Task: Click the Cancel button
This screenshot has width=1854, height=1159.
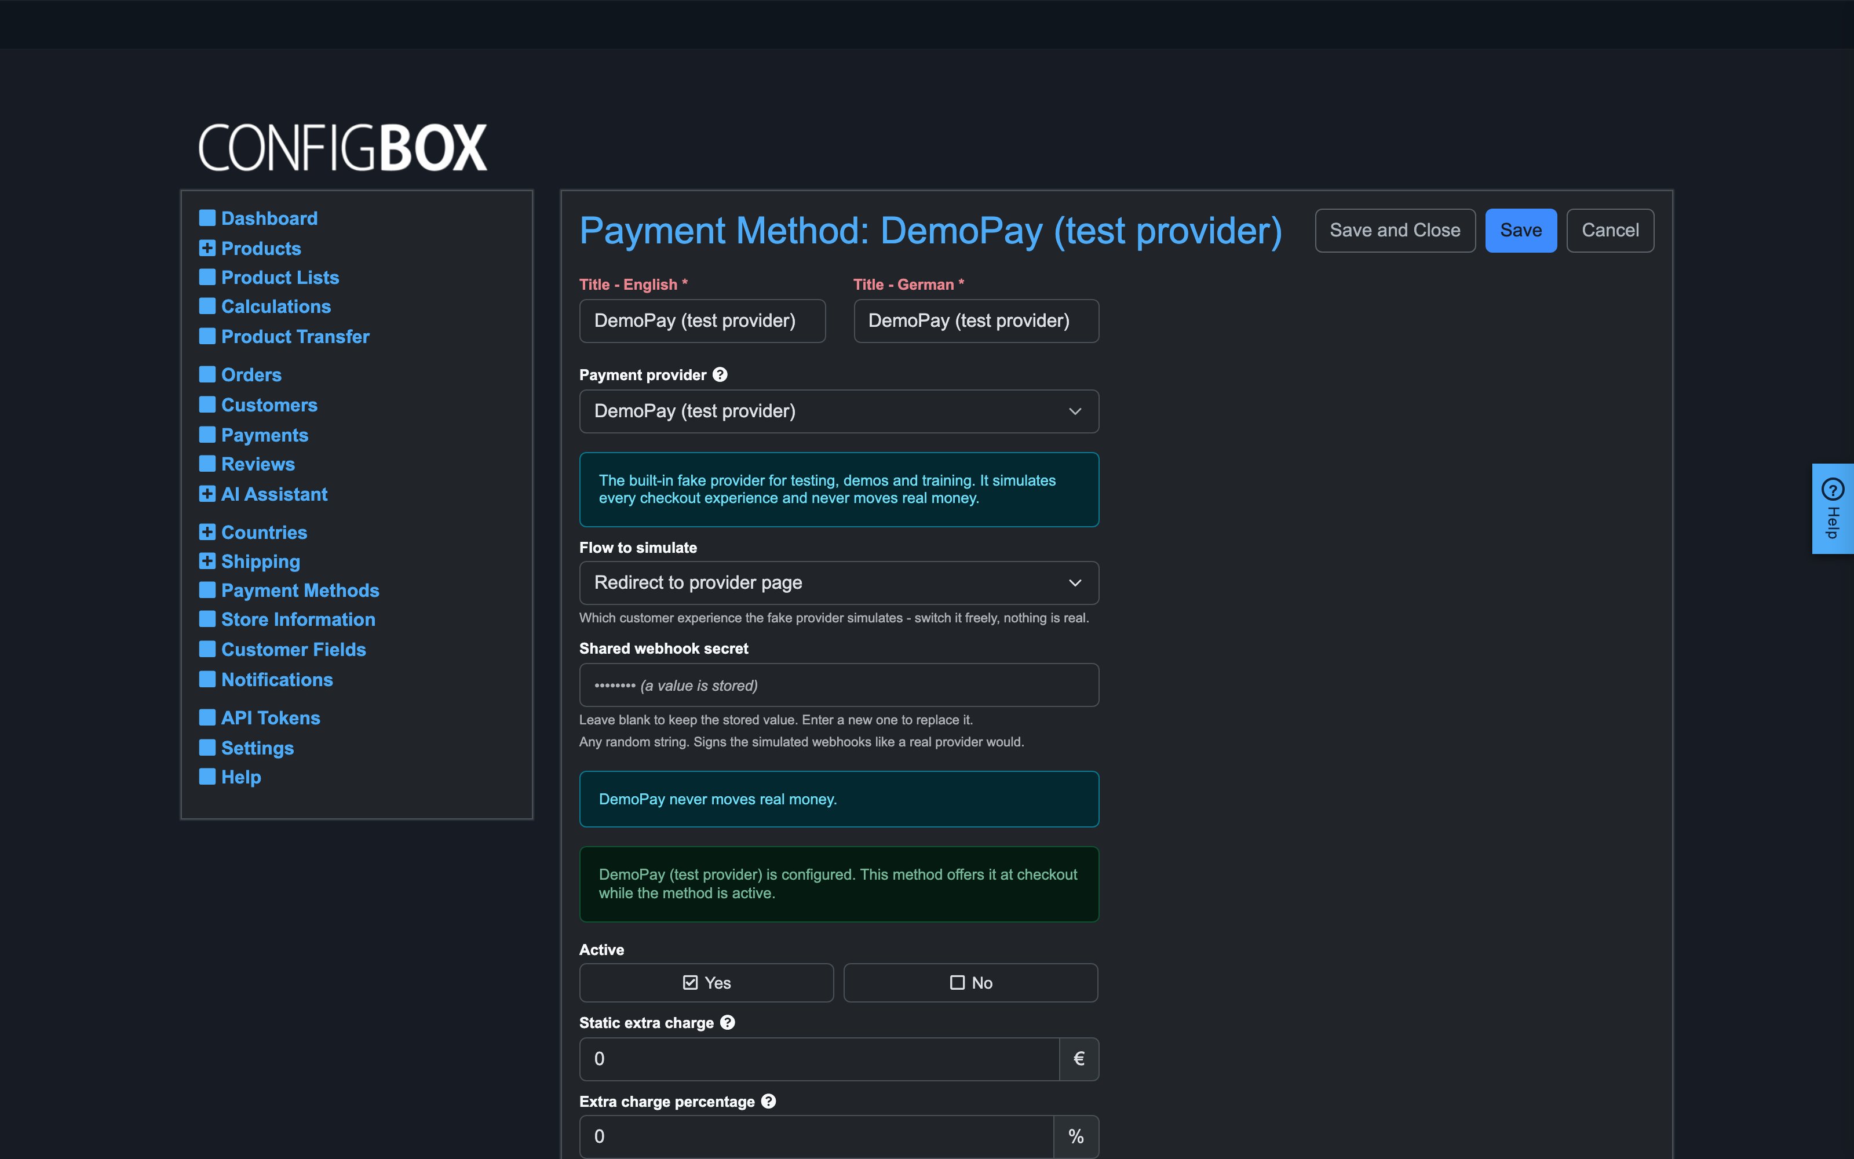Action: tap(1611, 231)
